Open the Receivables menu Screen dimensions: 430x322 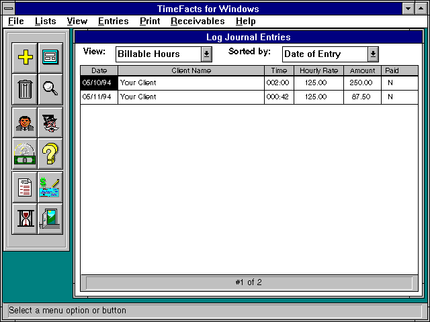(x=198, y=21)
